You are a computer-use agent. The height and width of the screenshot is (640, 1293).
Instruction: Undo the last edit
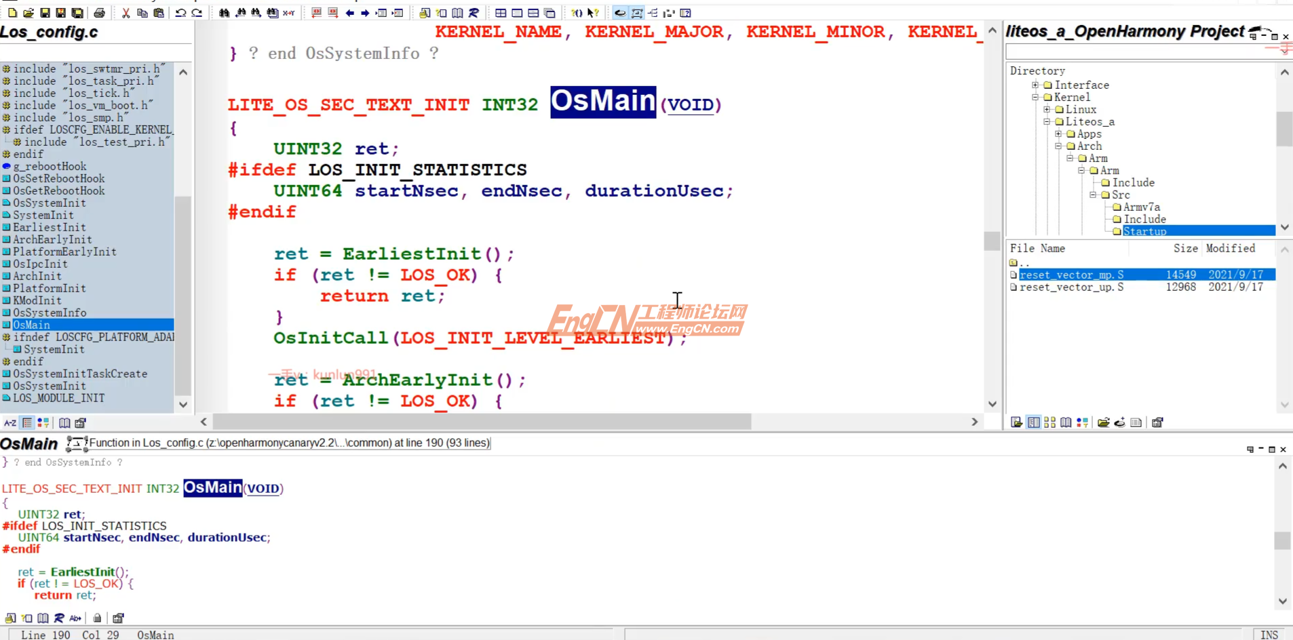(180, 12)
